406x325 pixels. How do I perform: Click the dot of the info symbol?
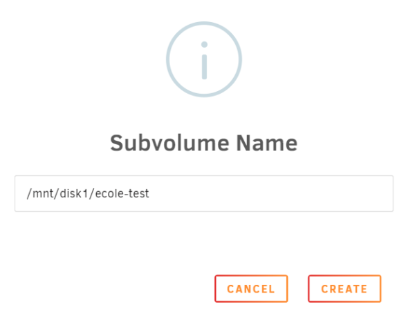[x=204, y=44]
